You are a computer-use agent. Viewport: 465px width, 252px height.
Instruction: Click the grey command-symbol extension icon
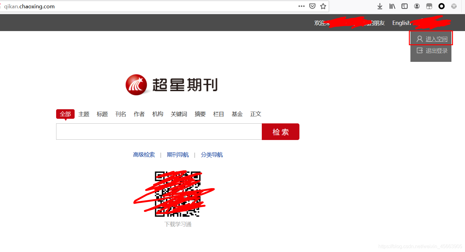(x=454, y=6)
